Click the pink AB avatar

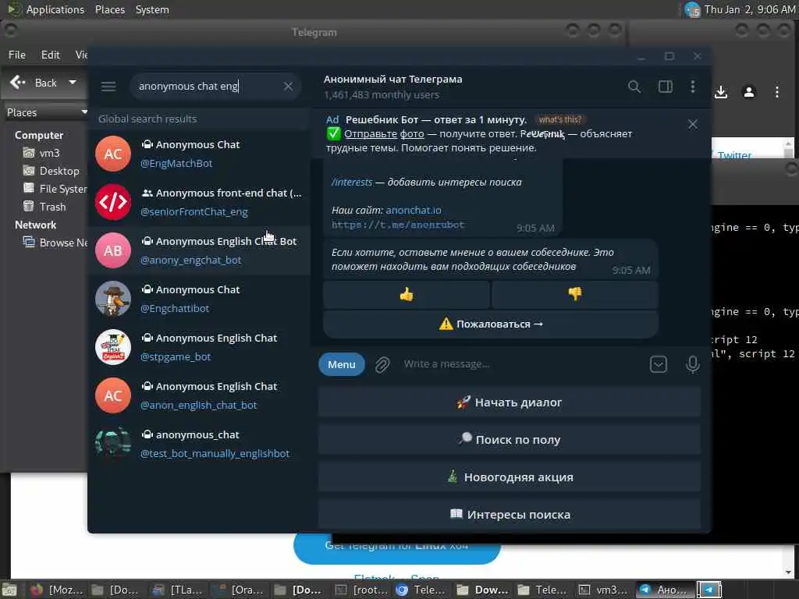click(113, 250)
